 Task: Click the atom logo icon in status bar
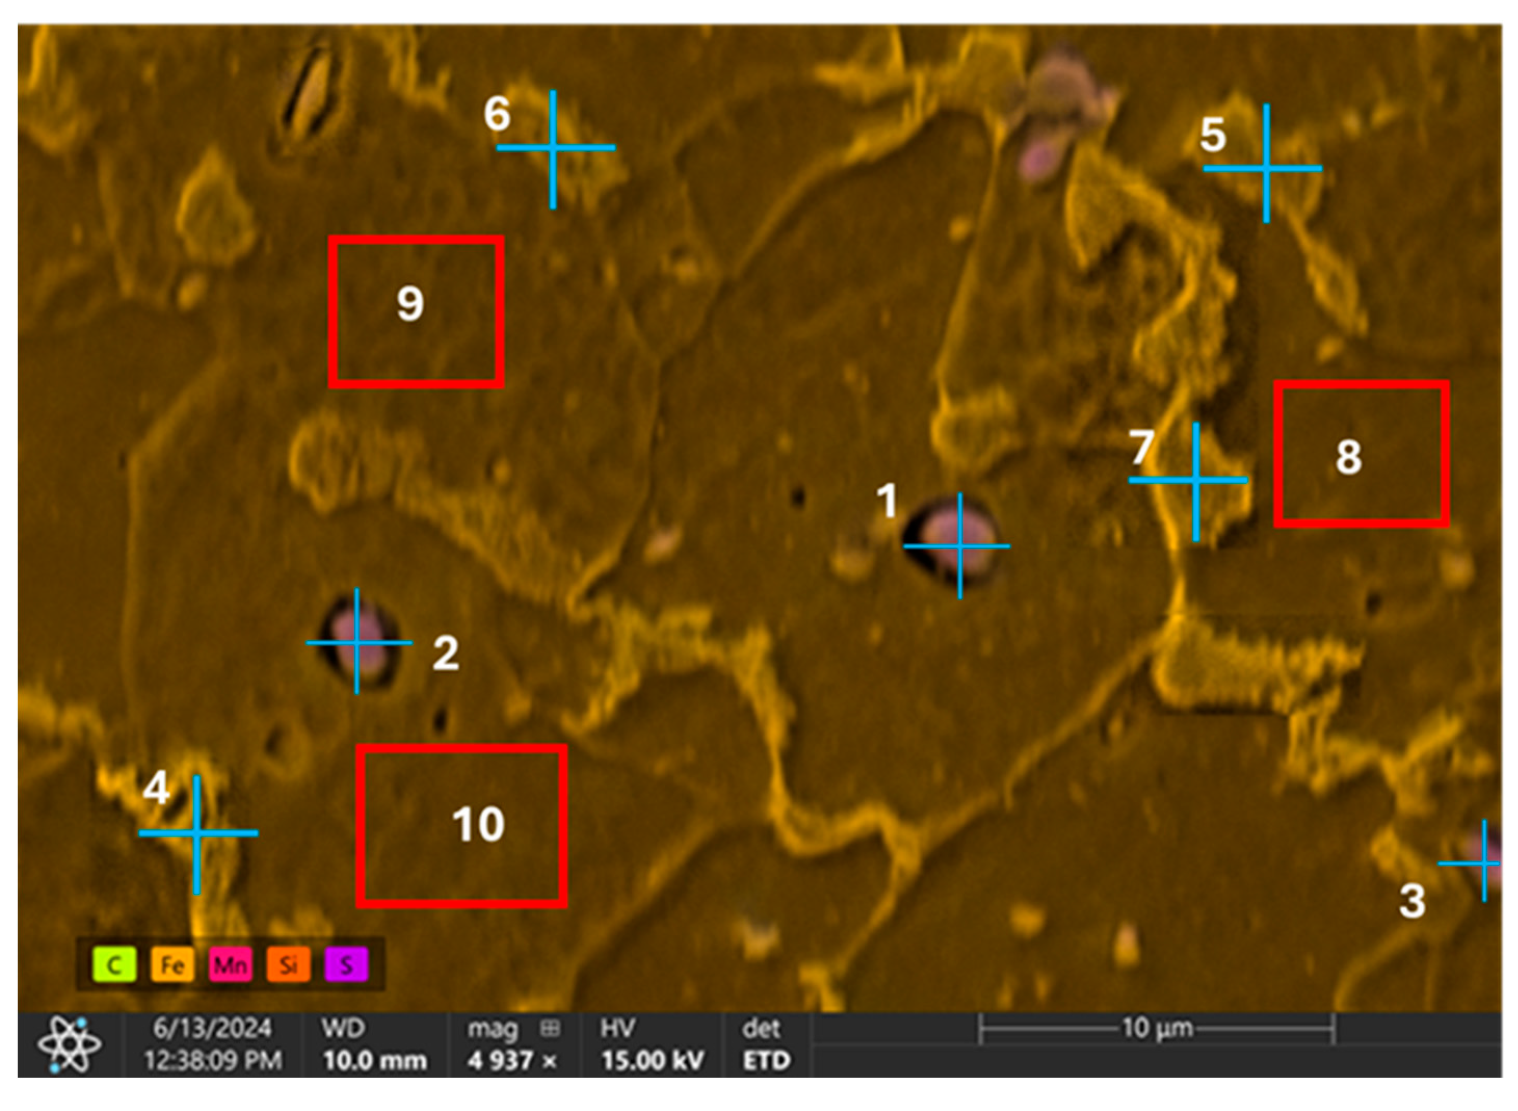point(69,1044)
